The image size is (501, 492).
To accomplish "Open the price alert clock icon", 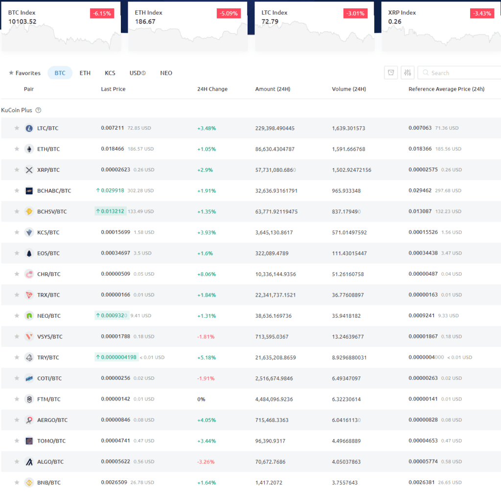I will click(391, 72).
